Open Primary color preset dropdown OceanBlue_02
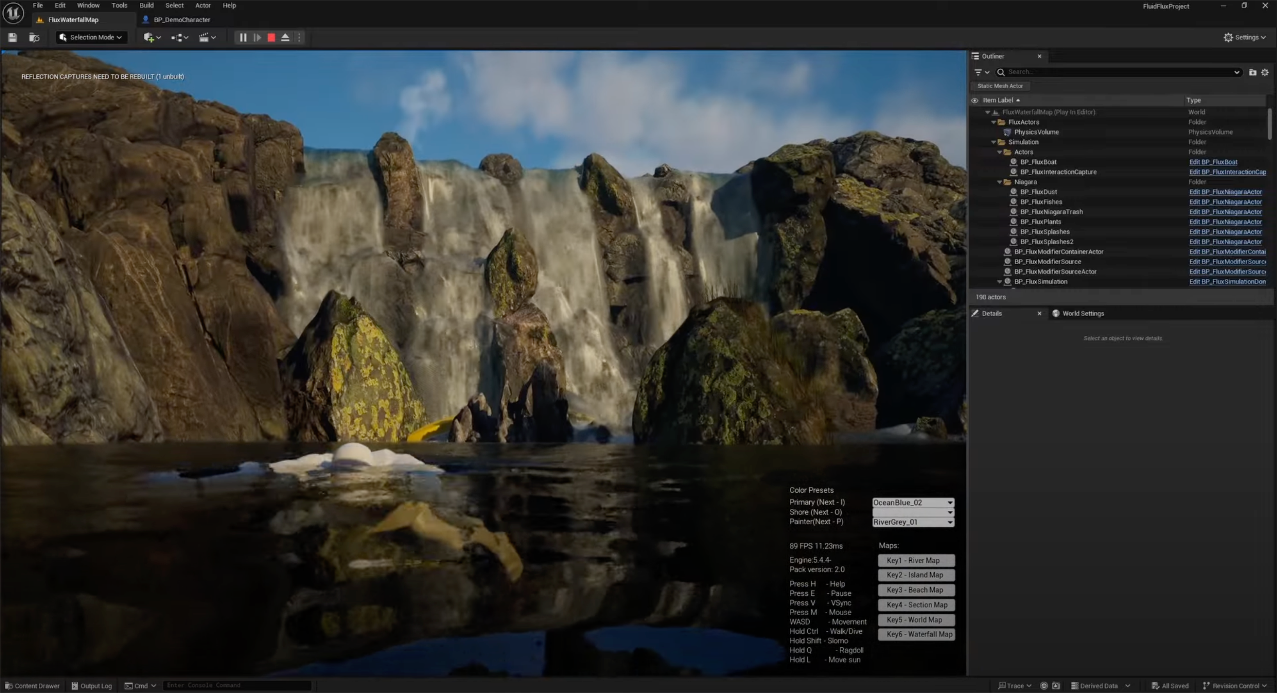Image resolution: width=1277 pixels, height=693 pixels. 913,502
